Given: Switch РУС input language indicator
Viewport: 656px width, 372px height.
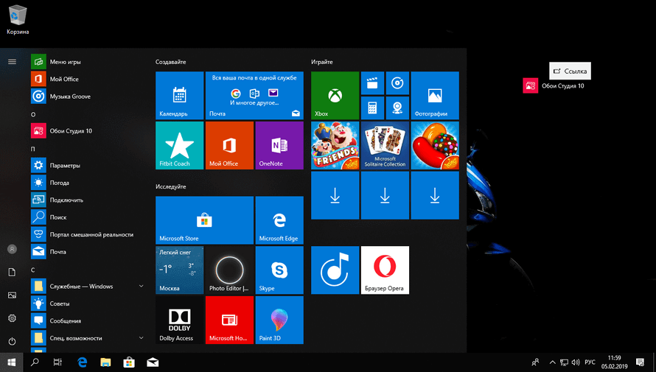Looking at the screenshot, I should pyautogui.click(x=590, y=362).
